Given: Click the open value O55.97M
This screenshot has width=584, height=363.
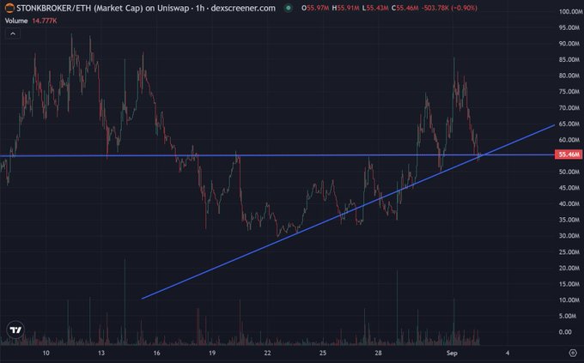Looking at the screenshot, I should [x=315, y=8].
